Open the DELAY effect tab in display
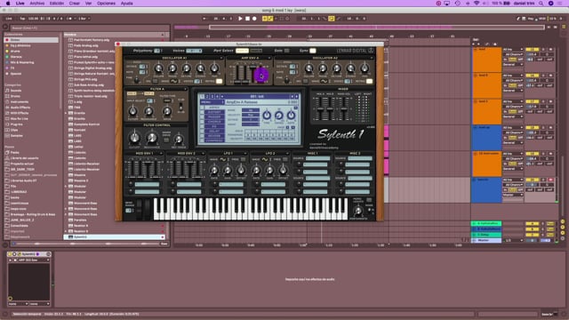569x320 pixels. point(214,132)
